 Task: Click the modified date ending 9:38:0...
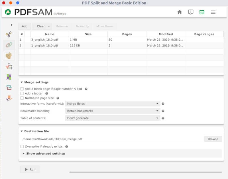[x=165, y=46]
